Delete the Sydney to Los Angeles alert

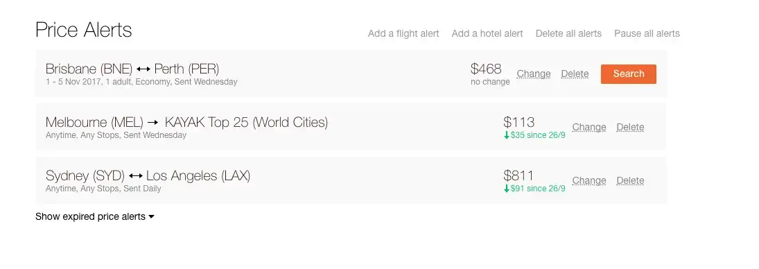[630, 180]
